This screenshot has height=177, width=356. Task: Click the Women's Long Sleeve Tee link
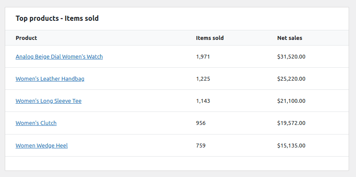[x=49, y=101]
